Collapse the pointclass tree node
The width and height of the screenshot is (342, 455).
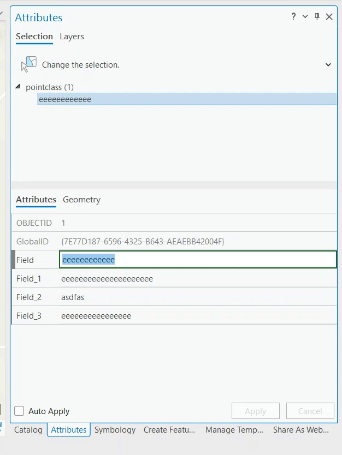tap(18, 87)
